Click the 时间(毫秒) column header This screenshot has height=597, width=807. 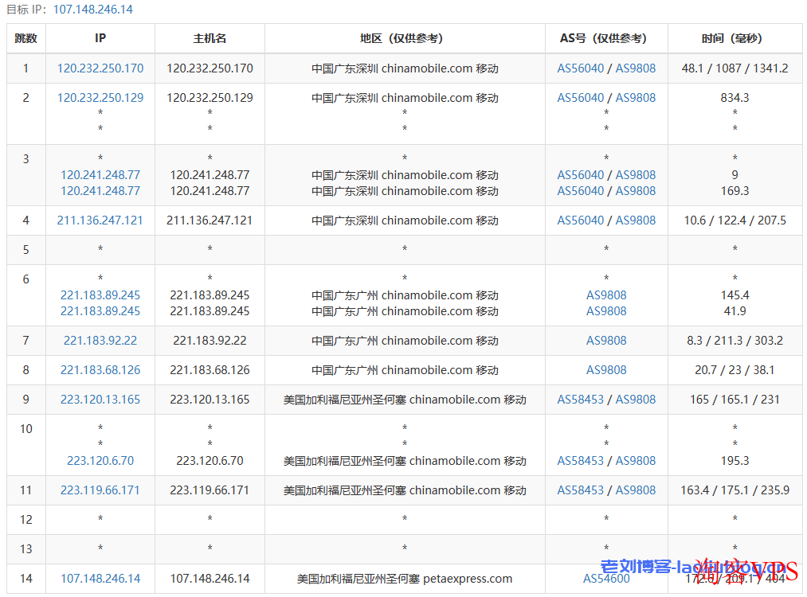[x=735, y=38]
